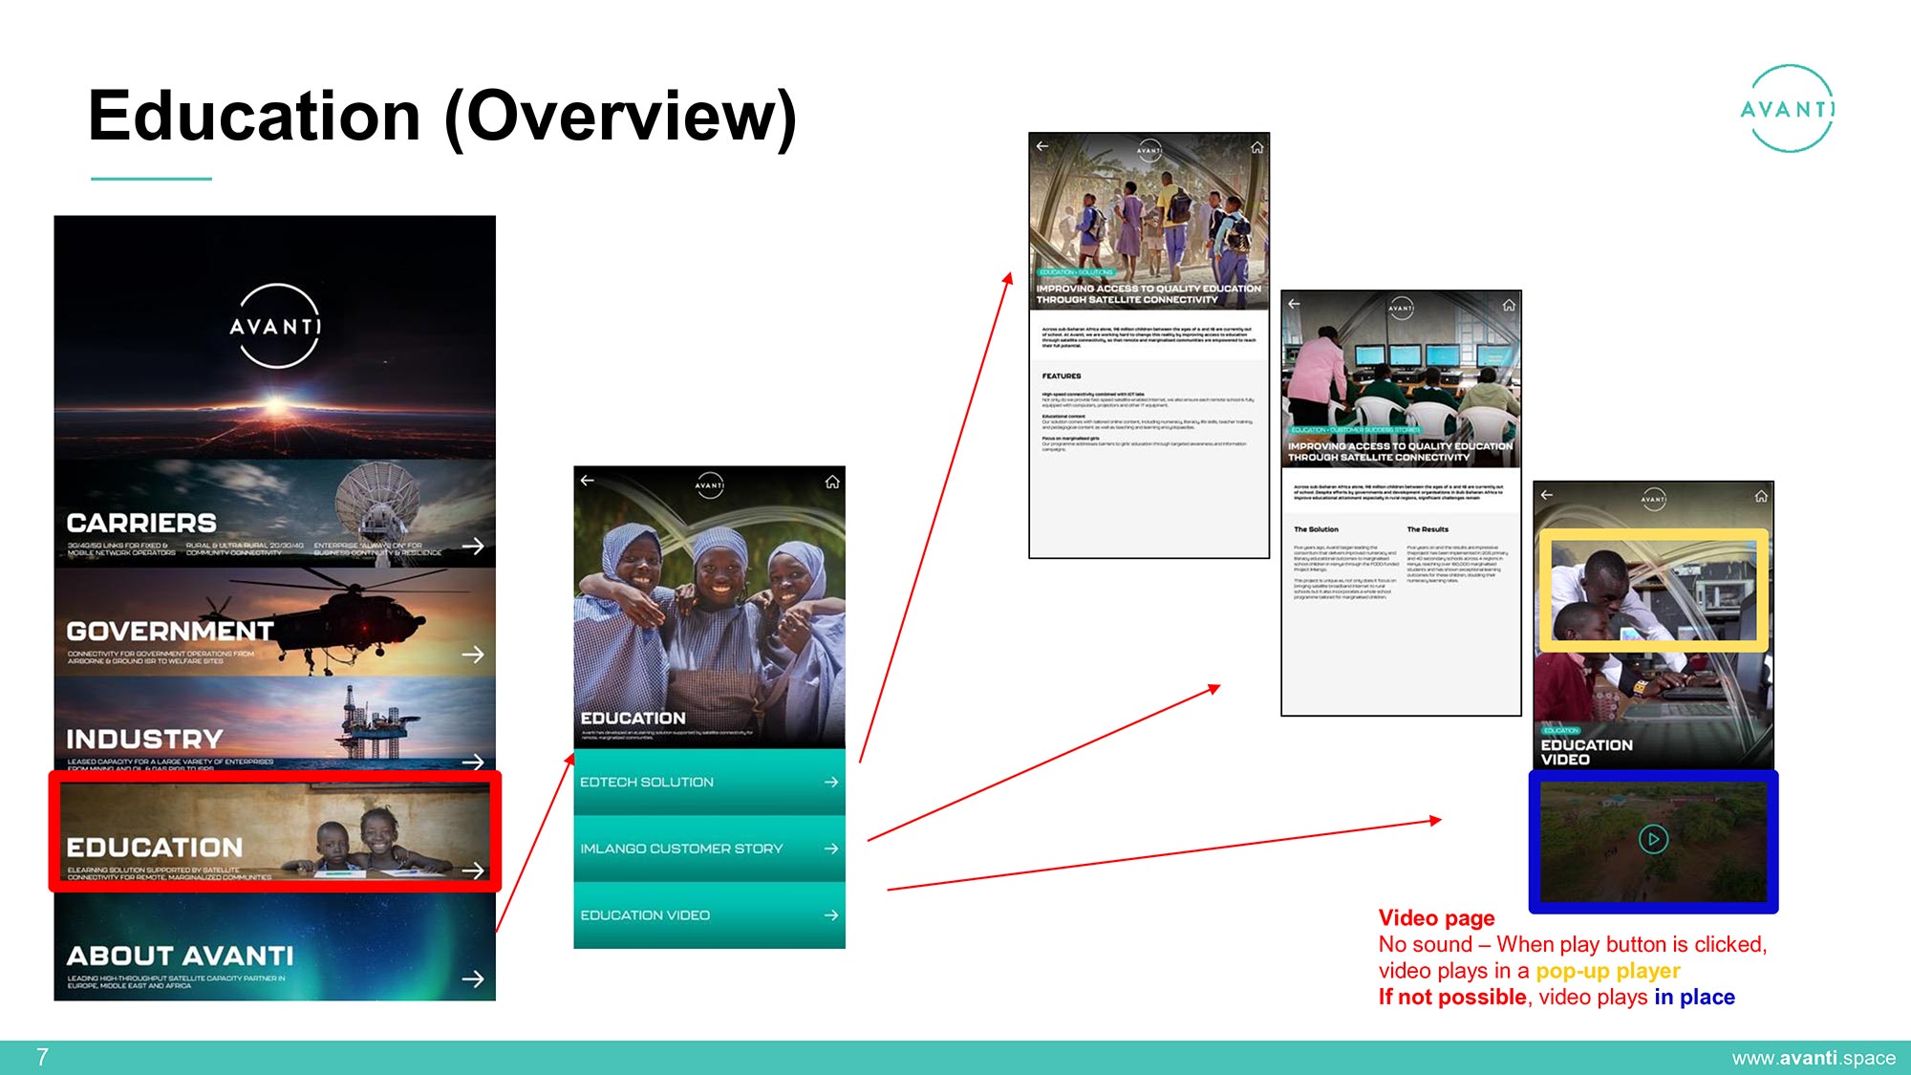Image resolution: width=1911 pixels, height=1075 pixels.
Task: Click the yellow-framed pop-up video image
Action: tap(1653, 591)
